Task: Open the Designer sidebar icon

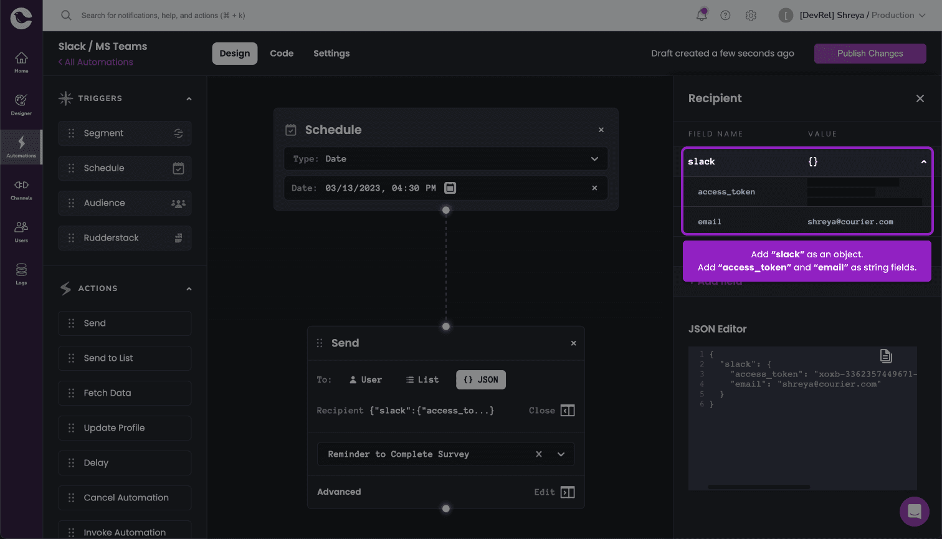Action: [x=21, y=104]
